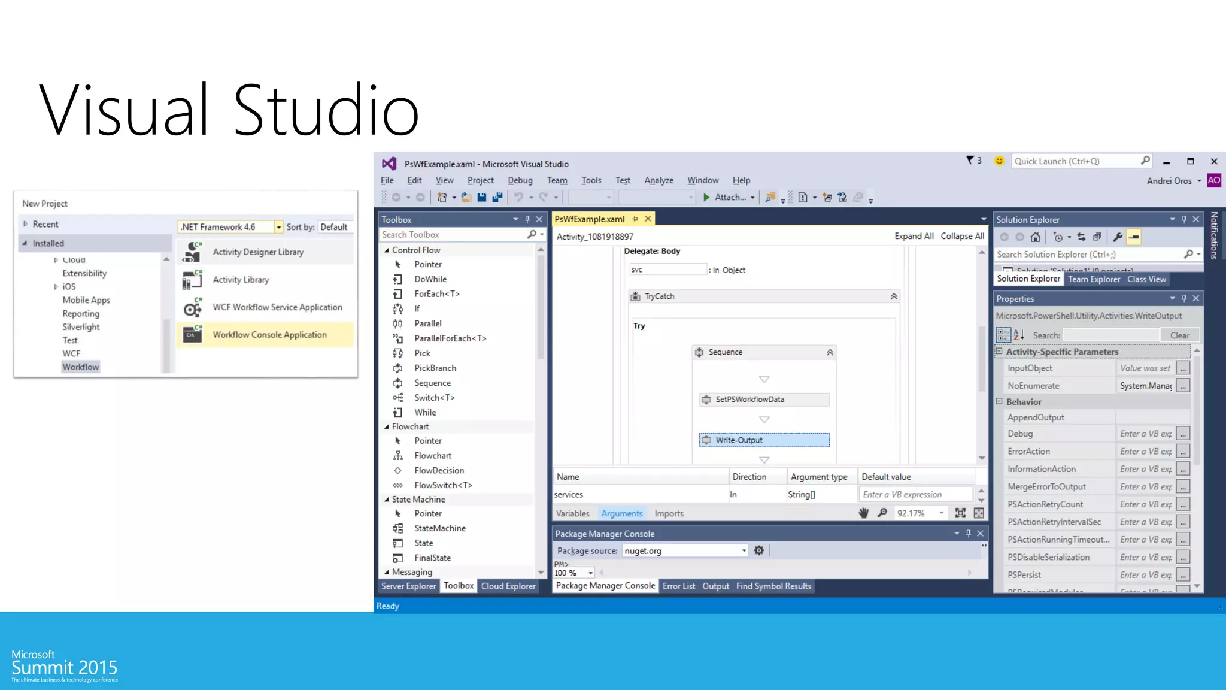This screenshot has width=1226, height=690.
Task: Select the ParallelForEach<T> toolbox item
Action: click(x=450, y=338)
